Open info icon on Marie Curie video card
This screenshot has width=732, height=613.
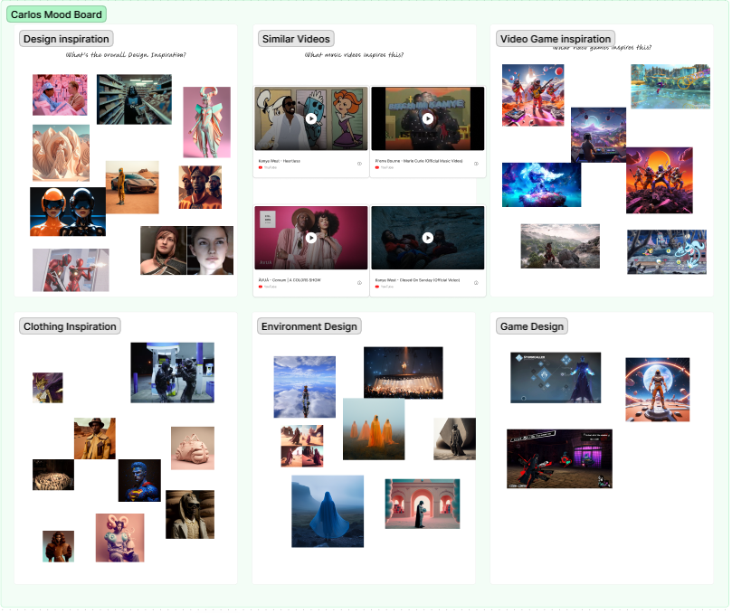coord(476,164)
